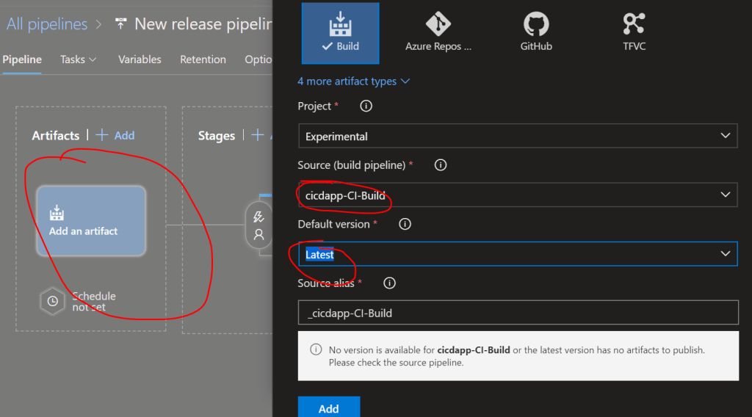Open Source build pipeline dropdown
Image resolution: width=752 pixels, height=417 pixels.
point(518,195)
